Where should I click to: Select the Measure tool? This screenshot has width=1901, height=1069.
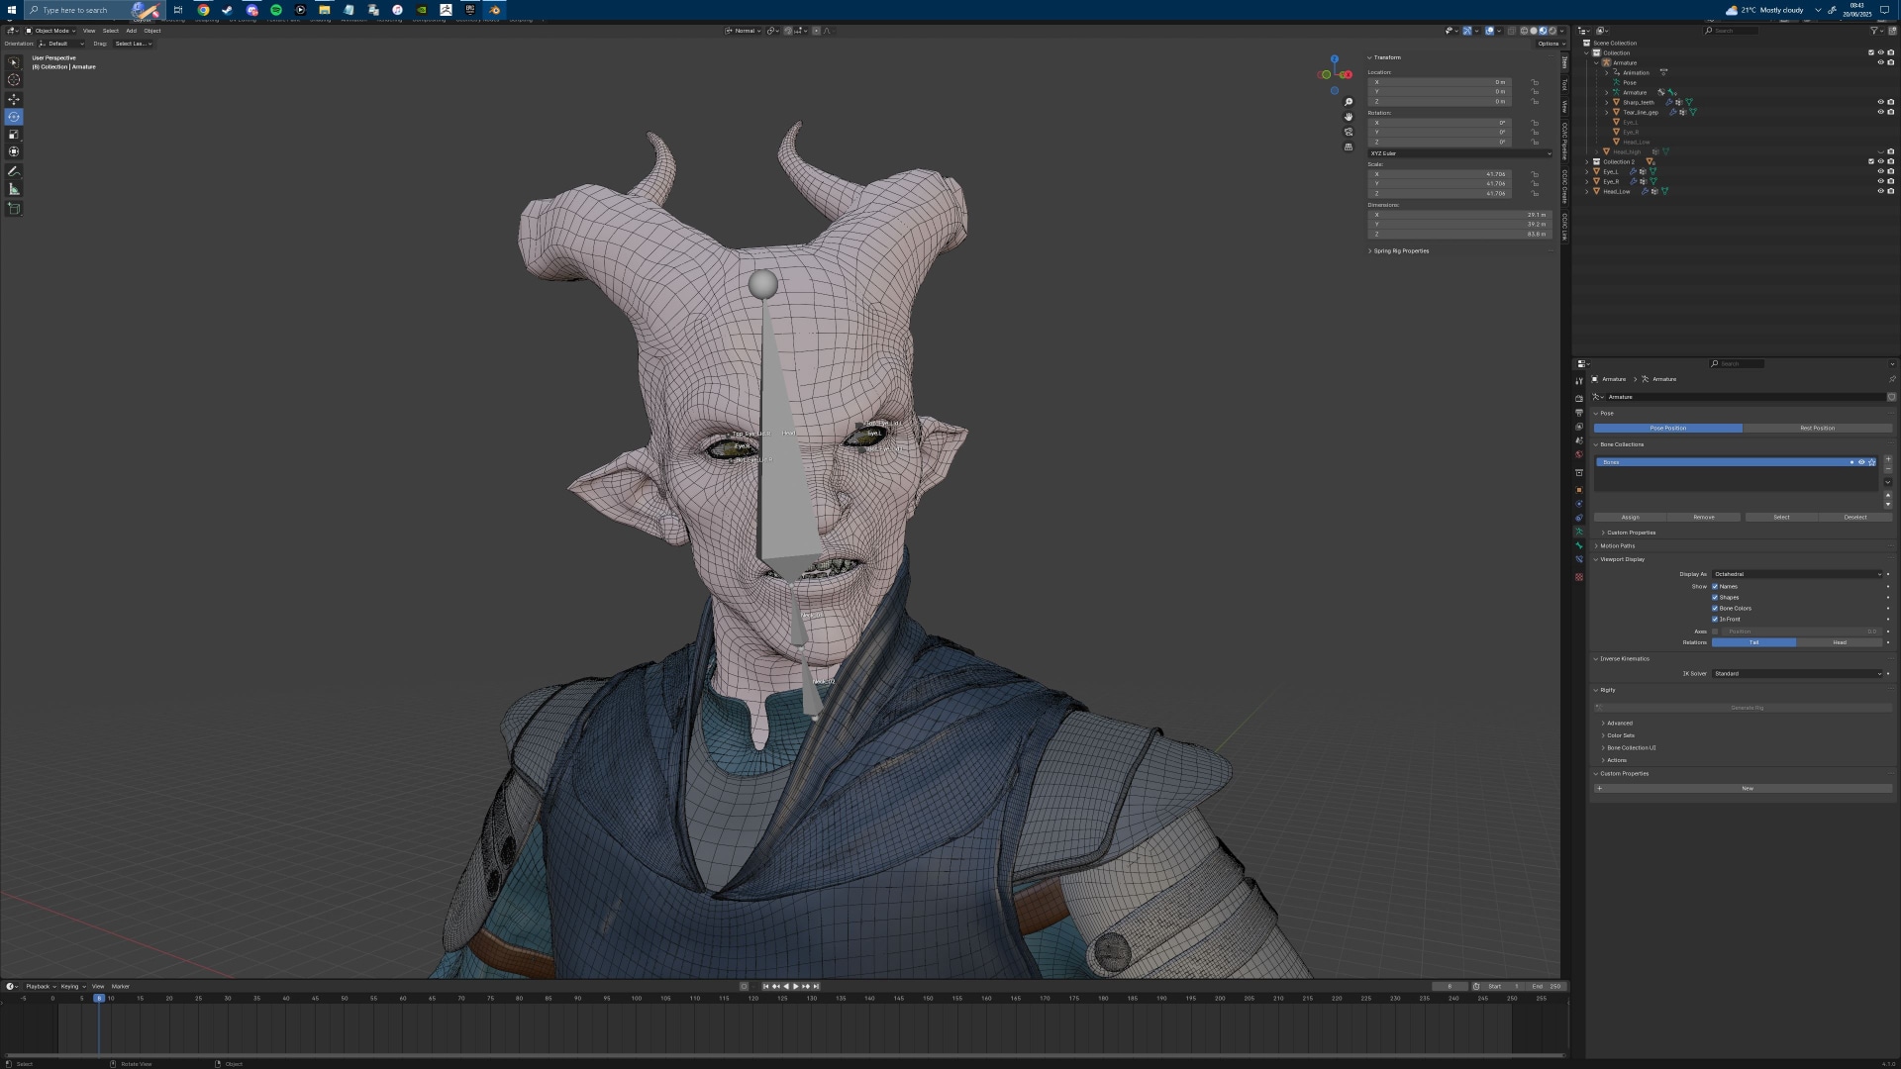click(x=14, y=189)
